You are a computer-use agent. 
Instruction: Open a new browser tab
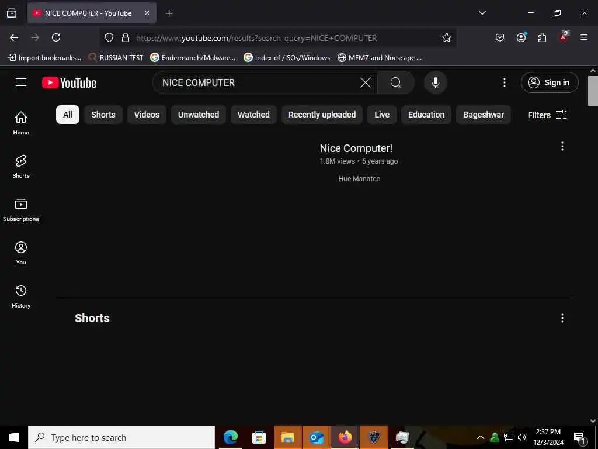169,13
